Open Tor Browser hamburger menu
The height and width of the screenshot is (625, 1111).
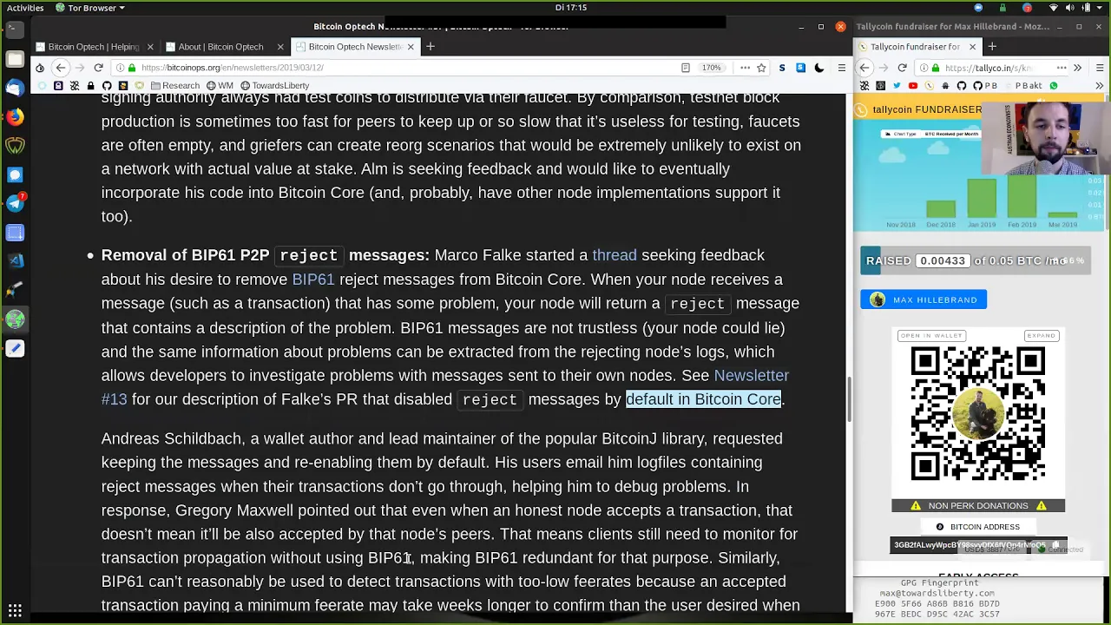coord(841,68)
